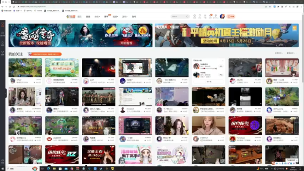Expand the 视频 dropdown menu
The height and width of the screenshot is (171, 304).
(x=115, y=17)
